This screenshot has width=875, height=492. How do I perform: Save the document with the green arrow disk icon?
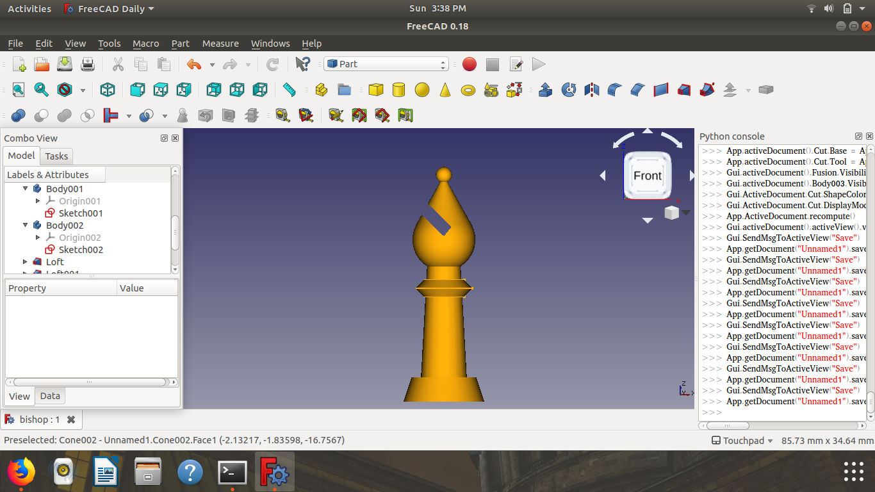click(65, 64)
